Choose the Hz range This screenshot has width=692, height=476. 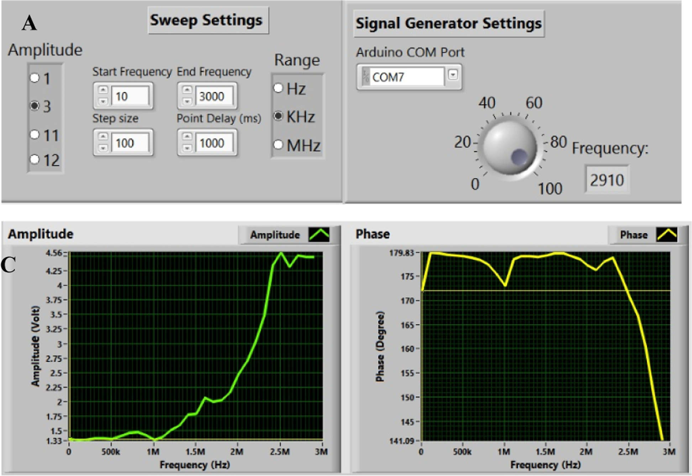tap(278, 88)
